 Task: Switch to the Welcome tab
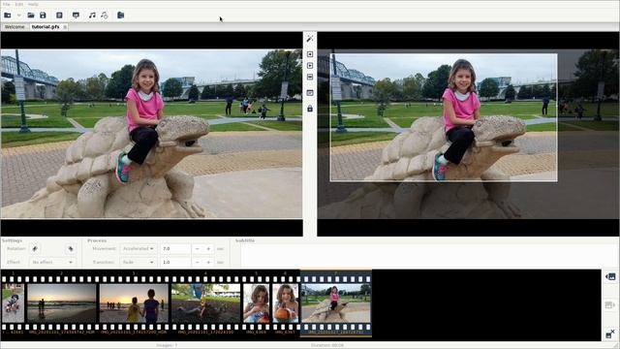[x=15, y=27]
